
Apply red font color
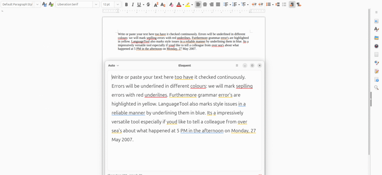click(179, 4)
